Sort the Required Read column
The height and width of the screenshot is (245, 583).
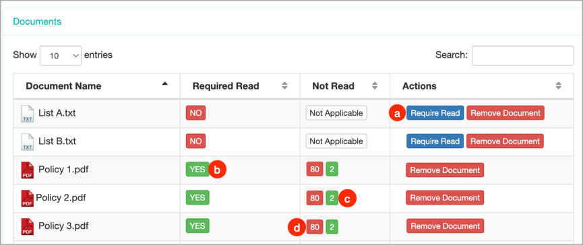284,86
